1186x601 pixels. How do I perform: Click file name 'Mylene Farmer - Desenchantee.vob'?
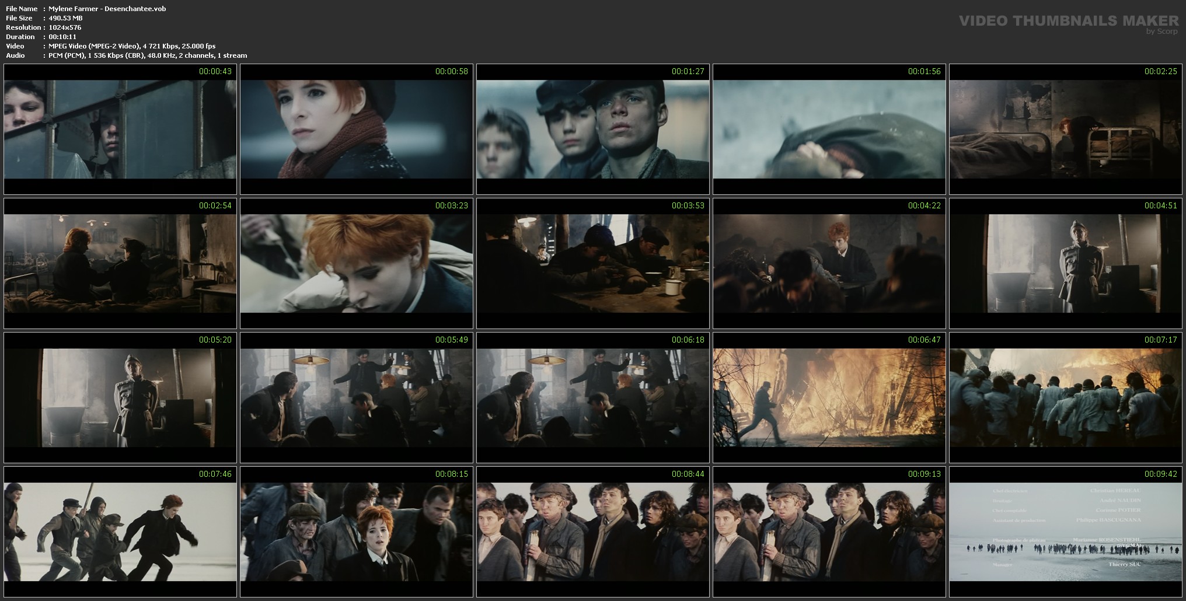(x=107, y=9)
